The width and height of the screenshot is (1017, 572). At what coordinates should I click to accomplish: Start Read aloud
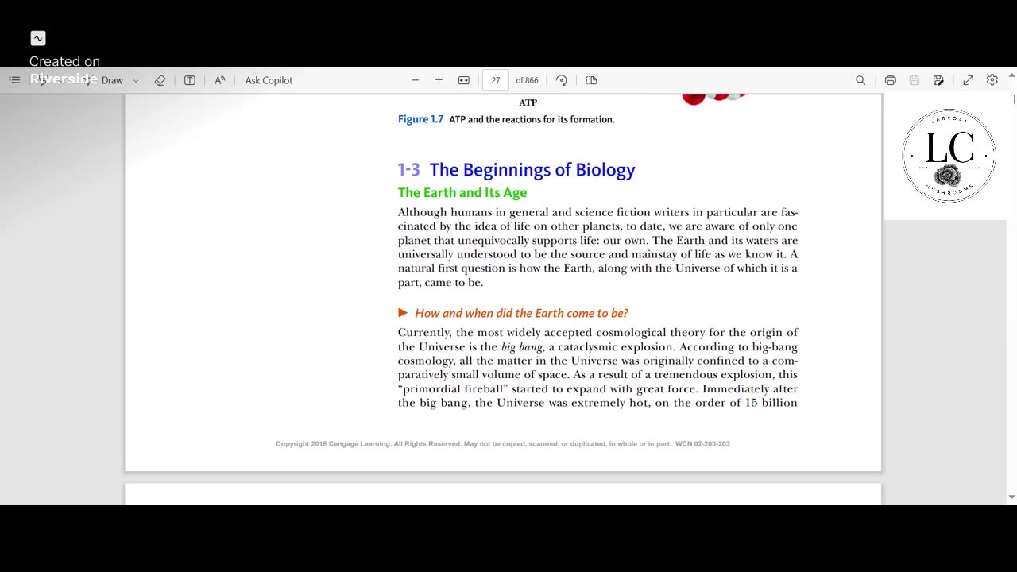pos(220,80)
